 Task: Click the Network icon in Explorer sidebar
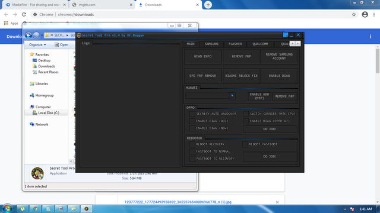(x=31, y=124)
